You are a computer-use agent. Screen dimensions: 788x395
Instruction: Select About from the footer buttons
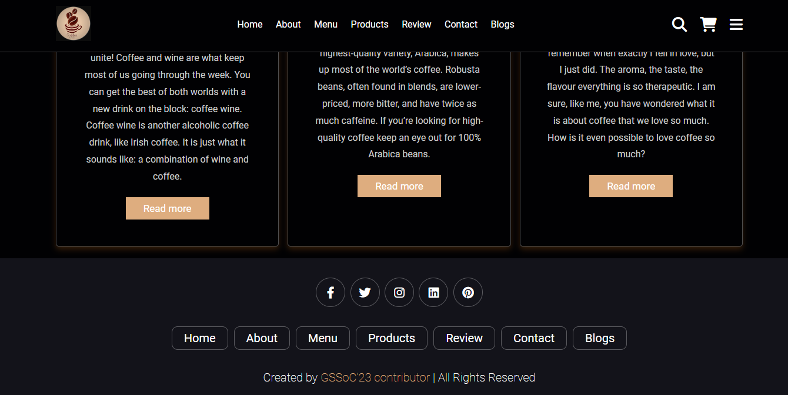pyautogui.click(x=262, y=338)
